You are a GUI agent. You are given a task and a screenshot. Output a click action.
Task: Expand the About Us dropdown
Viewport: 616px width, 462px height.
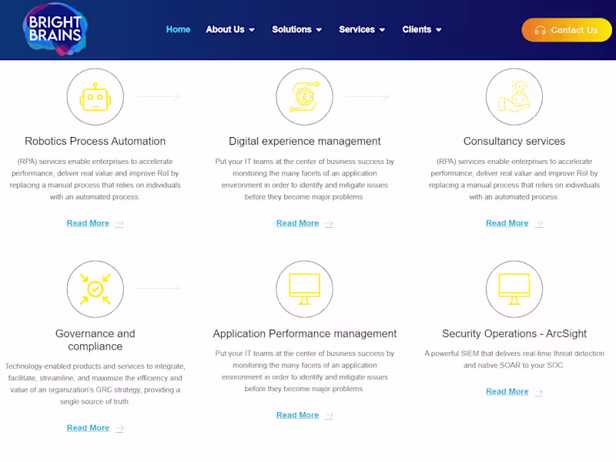point(230,29)
